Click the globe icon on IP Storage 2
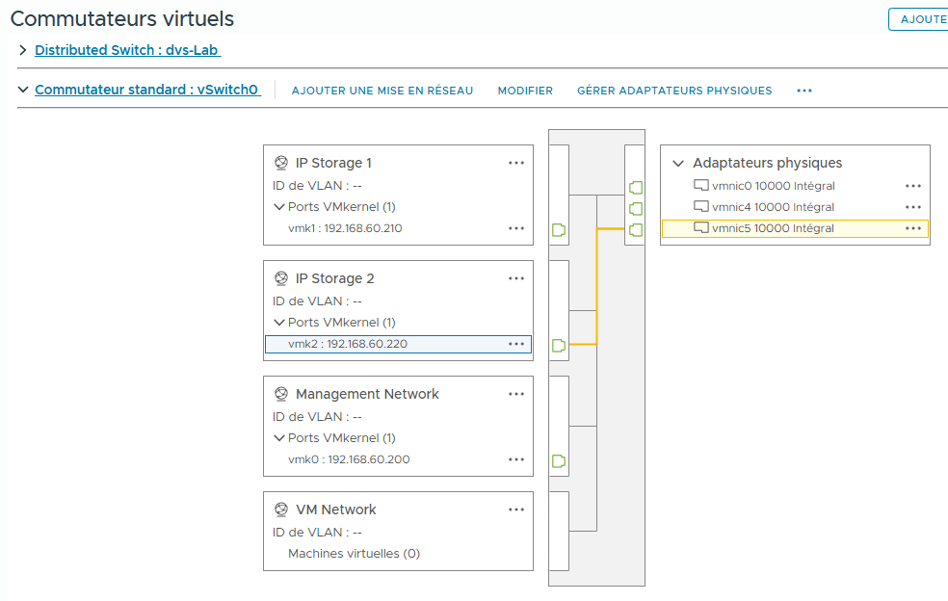Image resolution: width=948 pixels, height=601 pixels. (x=280, y=278)
